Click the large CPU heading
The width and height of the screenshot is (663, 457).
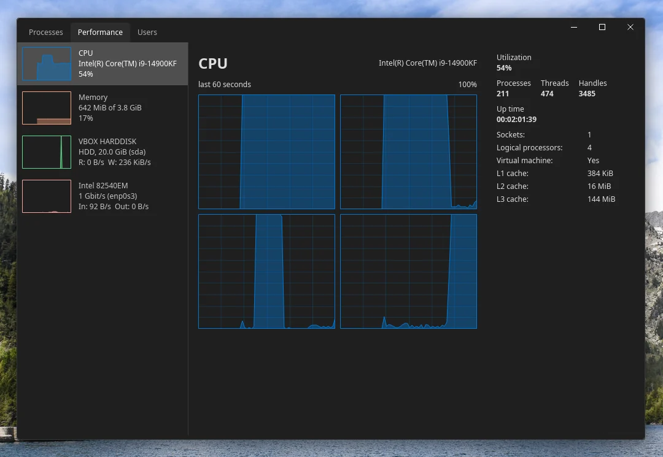pos(213,63)
